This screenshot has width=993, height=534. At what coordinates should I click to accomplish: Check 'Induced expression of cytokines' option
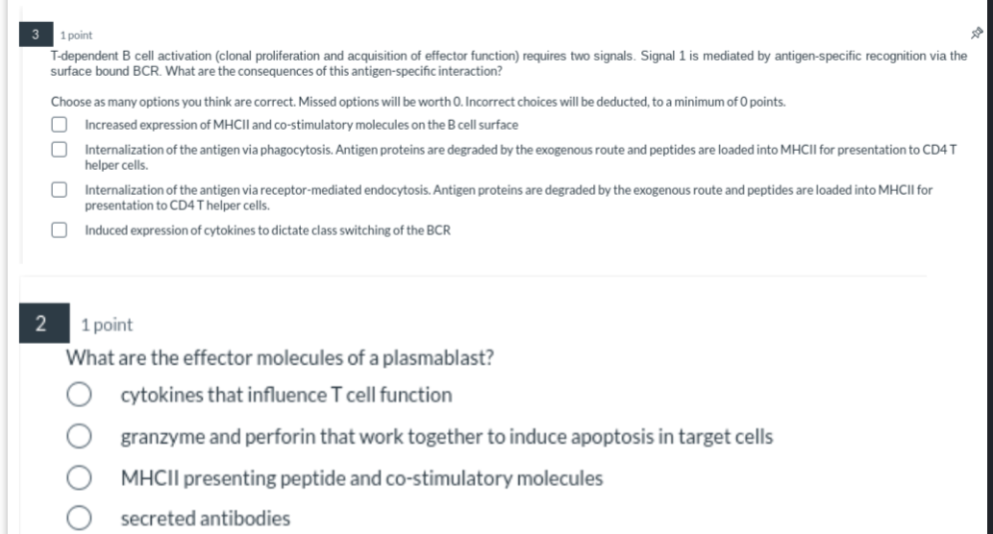[x=59, y=230]
